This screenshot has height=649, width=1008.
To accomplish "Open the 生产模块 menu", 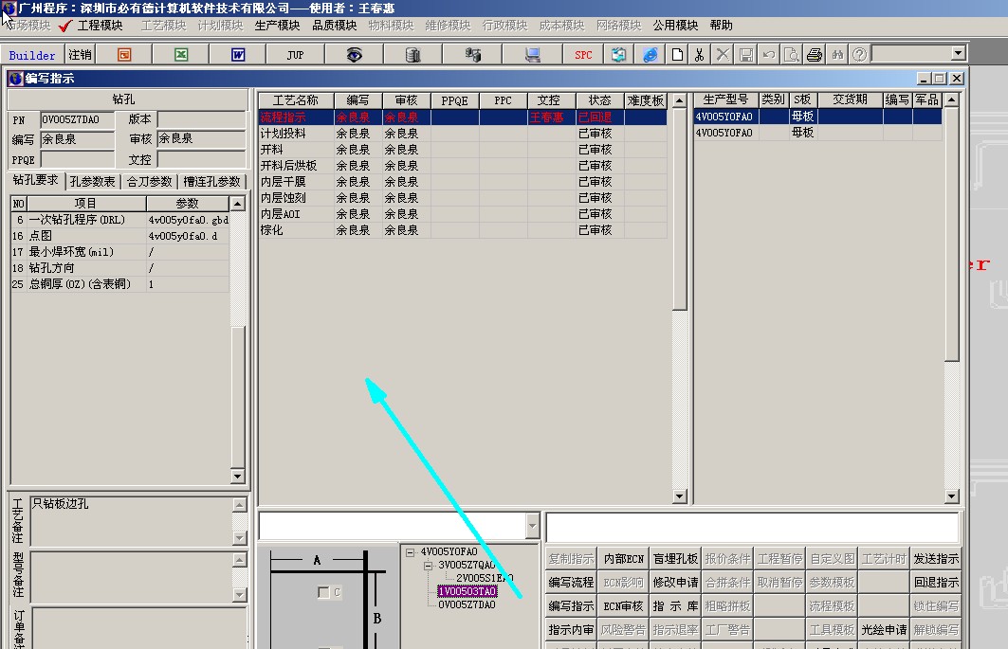I will 277,25.
